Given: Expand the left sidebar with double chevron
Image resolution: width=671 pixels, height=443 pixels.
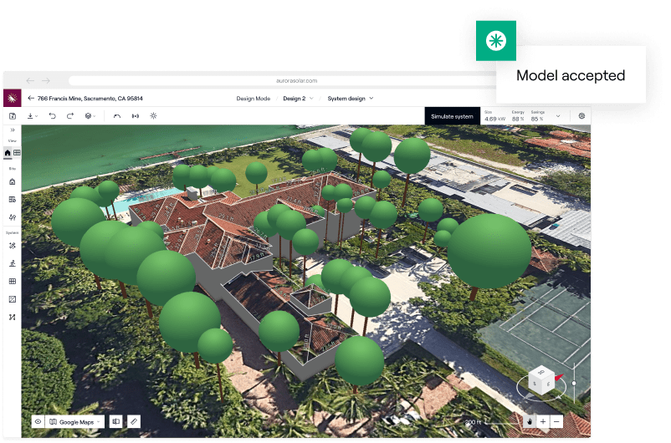Looking at the screenshot, I should click(x=12, y=130).
